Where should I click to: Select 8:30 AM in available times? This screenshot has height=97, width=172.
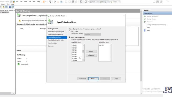(74, 51)
